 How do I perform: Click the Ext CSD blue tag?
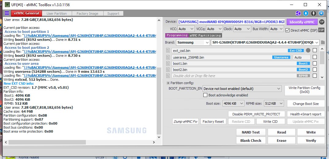pyautogui.click(x=296, y=51)
